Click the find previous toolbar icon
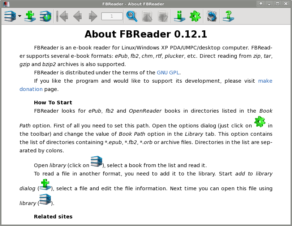This screenshot has width=292, height=226. coord(147,16)
